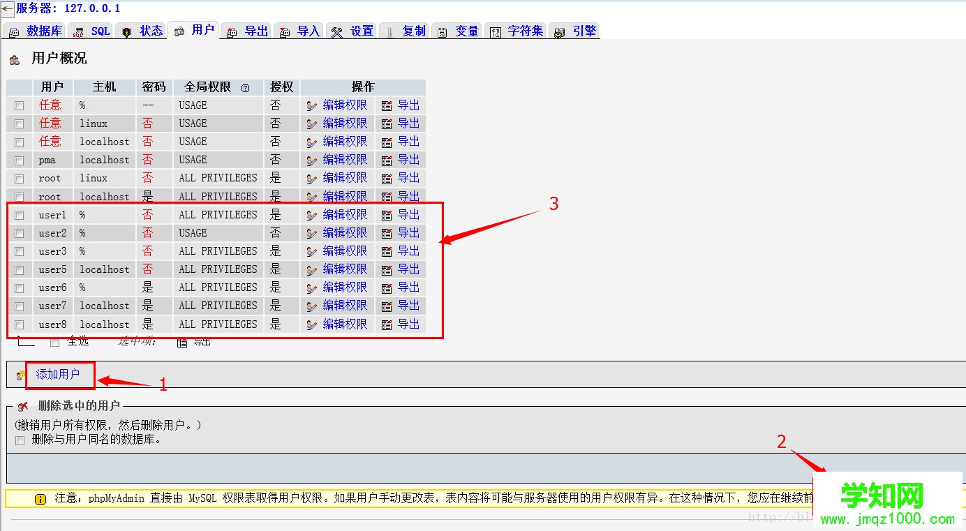Click the 数据库 tab icon
966x531 pixels.
click(x=14, y=32)
